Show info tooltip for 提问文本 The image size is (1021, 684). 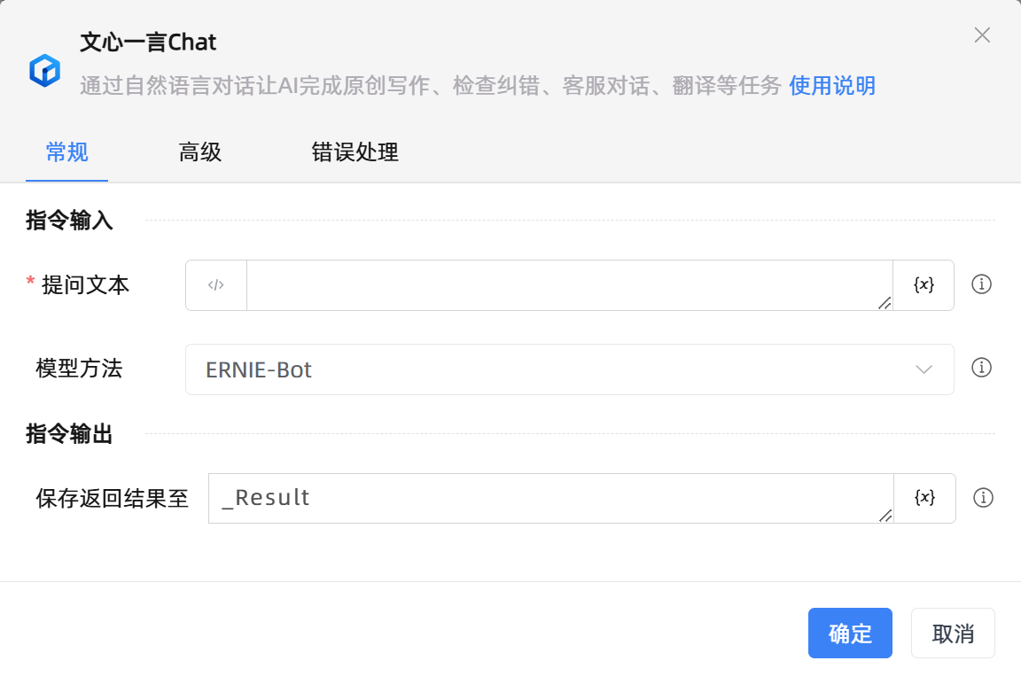[x=981, y=284]
